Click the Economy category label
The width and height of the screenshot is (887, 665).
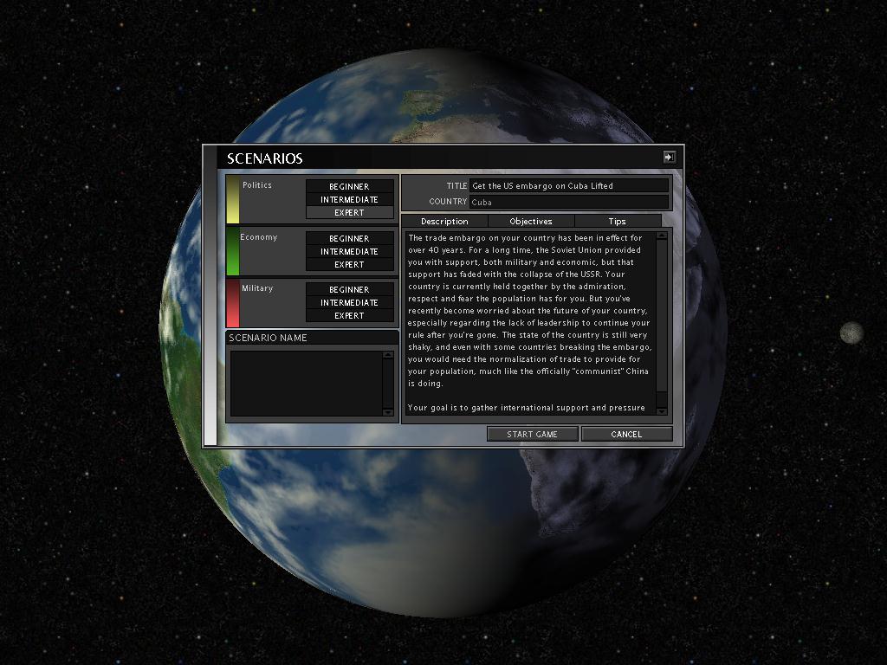click(258, 237)
